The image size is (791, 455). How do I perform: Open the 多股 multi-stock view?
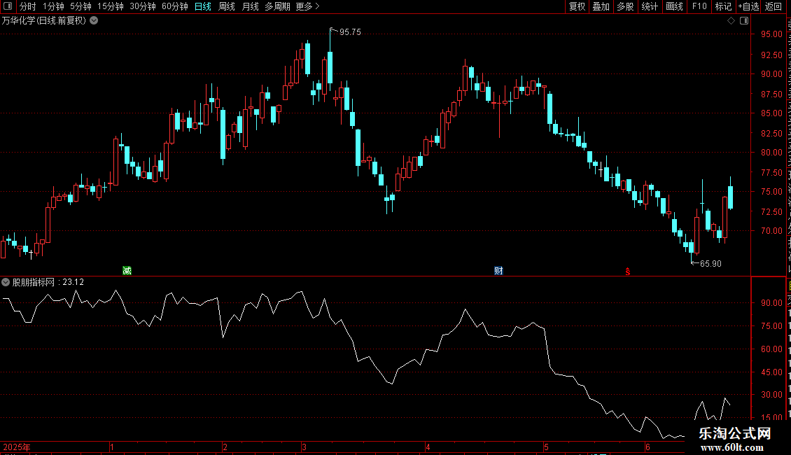pyautogui.click(x=625, y=6)
